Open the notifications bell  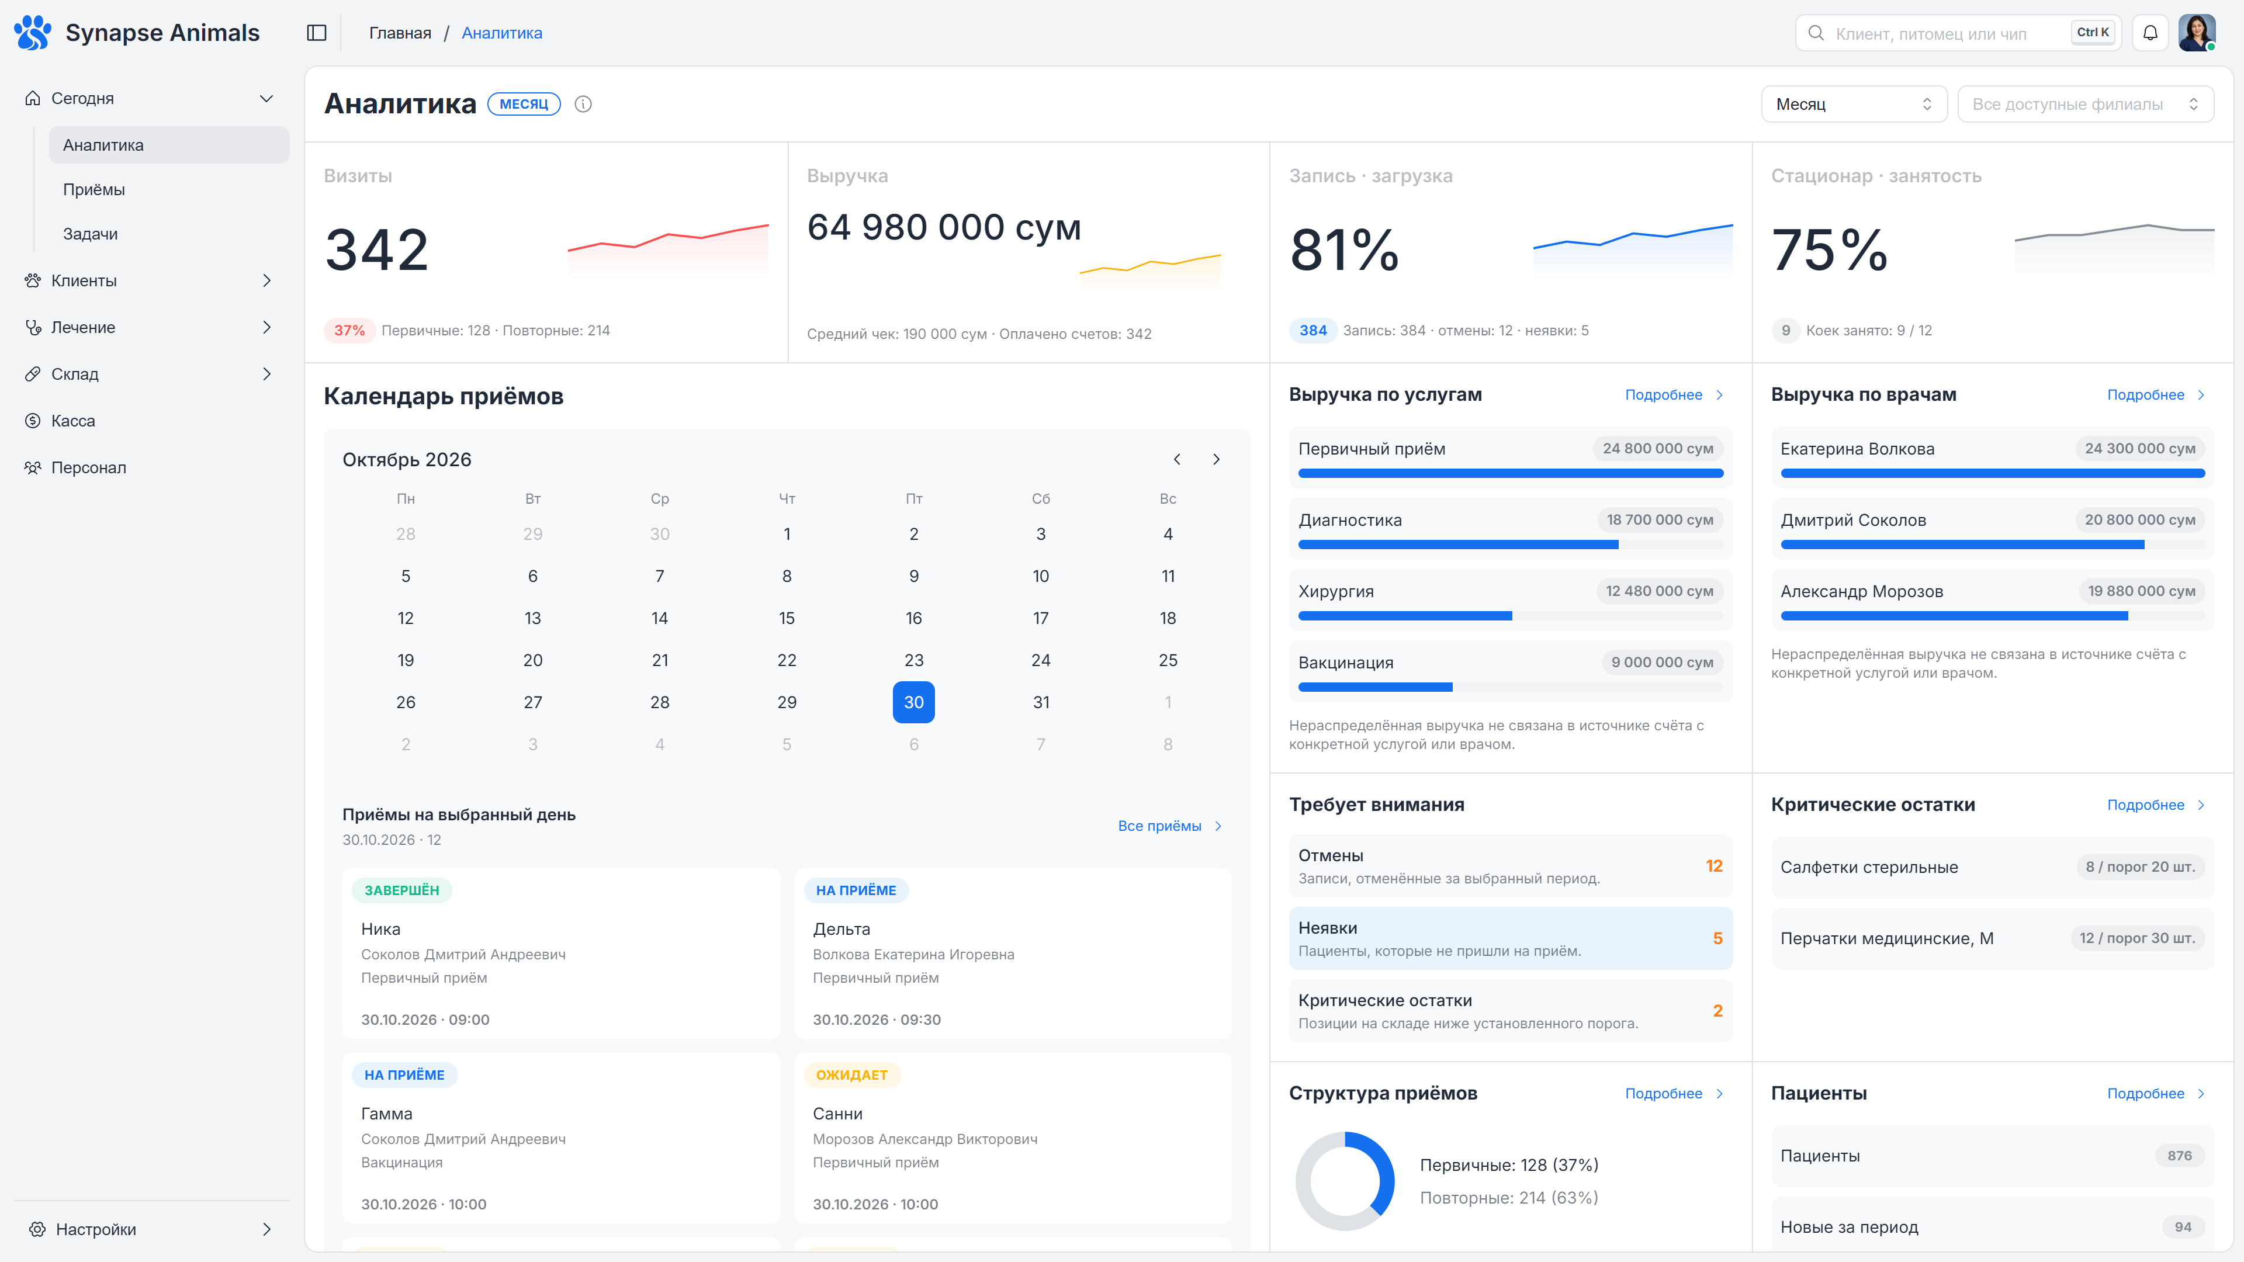click(2150, 33)
